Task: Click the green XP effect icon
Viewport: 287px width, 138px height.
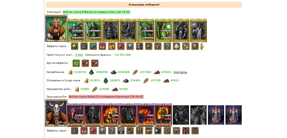Action: coord(76,63)
